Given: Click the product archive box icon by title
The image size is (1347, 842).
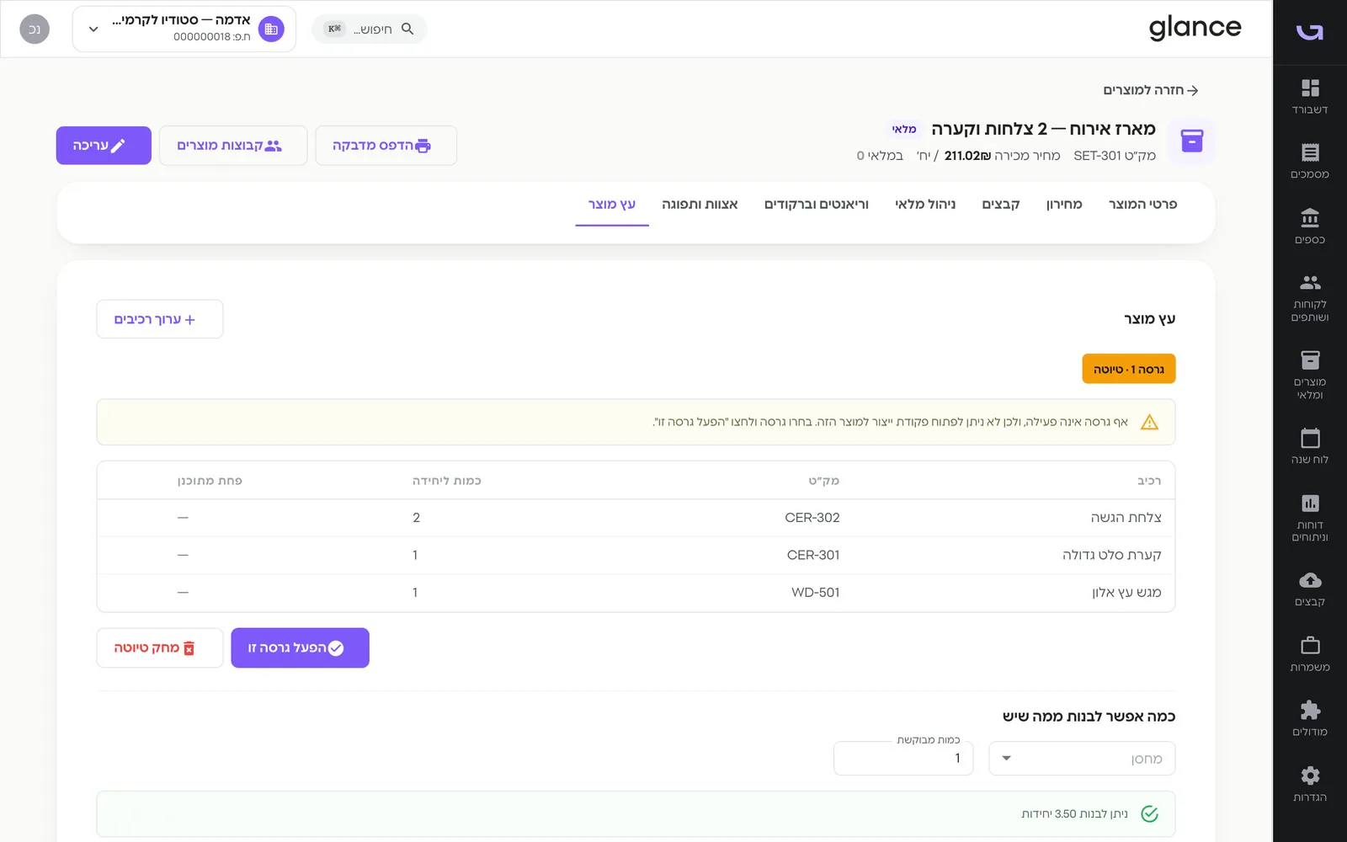Looking at the screenshot, I should [1191, 141].
